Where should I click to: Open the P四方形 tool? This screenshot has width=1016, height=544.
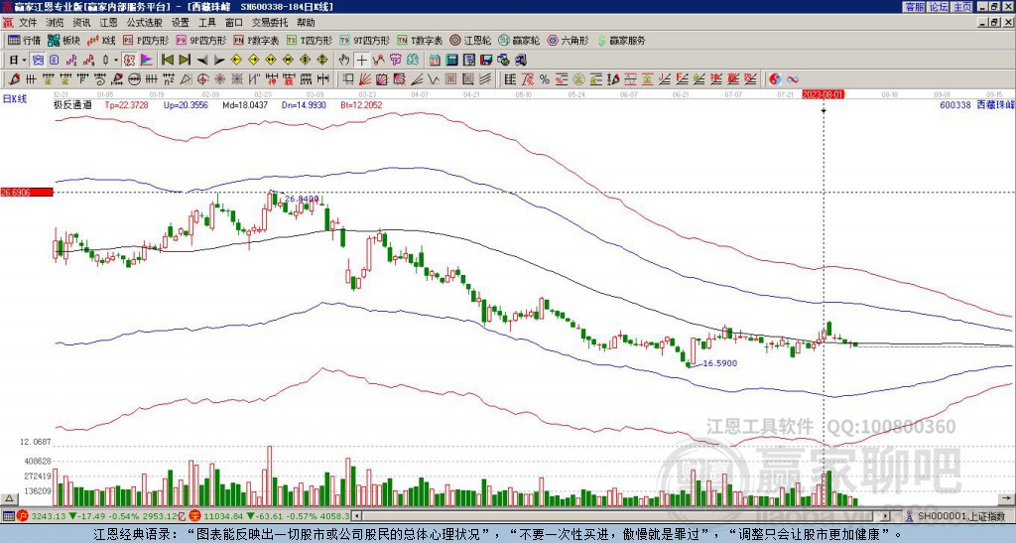(146, 40)
